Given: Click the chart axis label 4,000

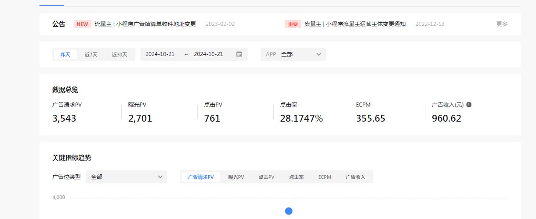Looking at the screenshot, I should click(x=58, y=198).
